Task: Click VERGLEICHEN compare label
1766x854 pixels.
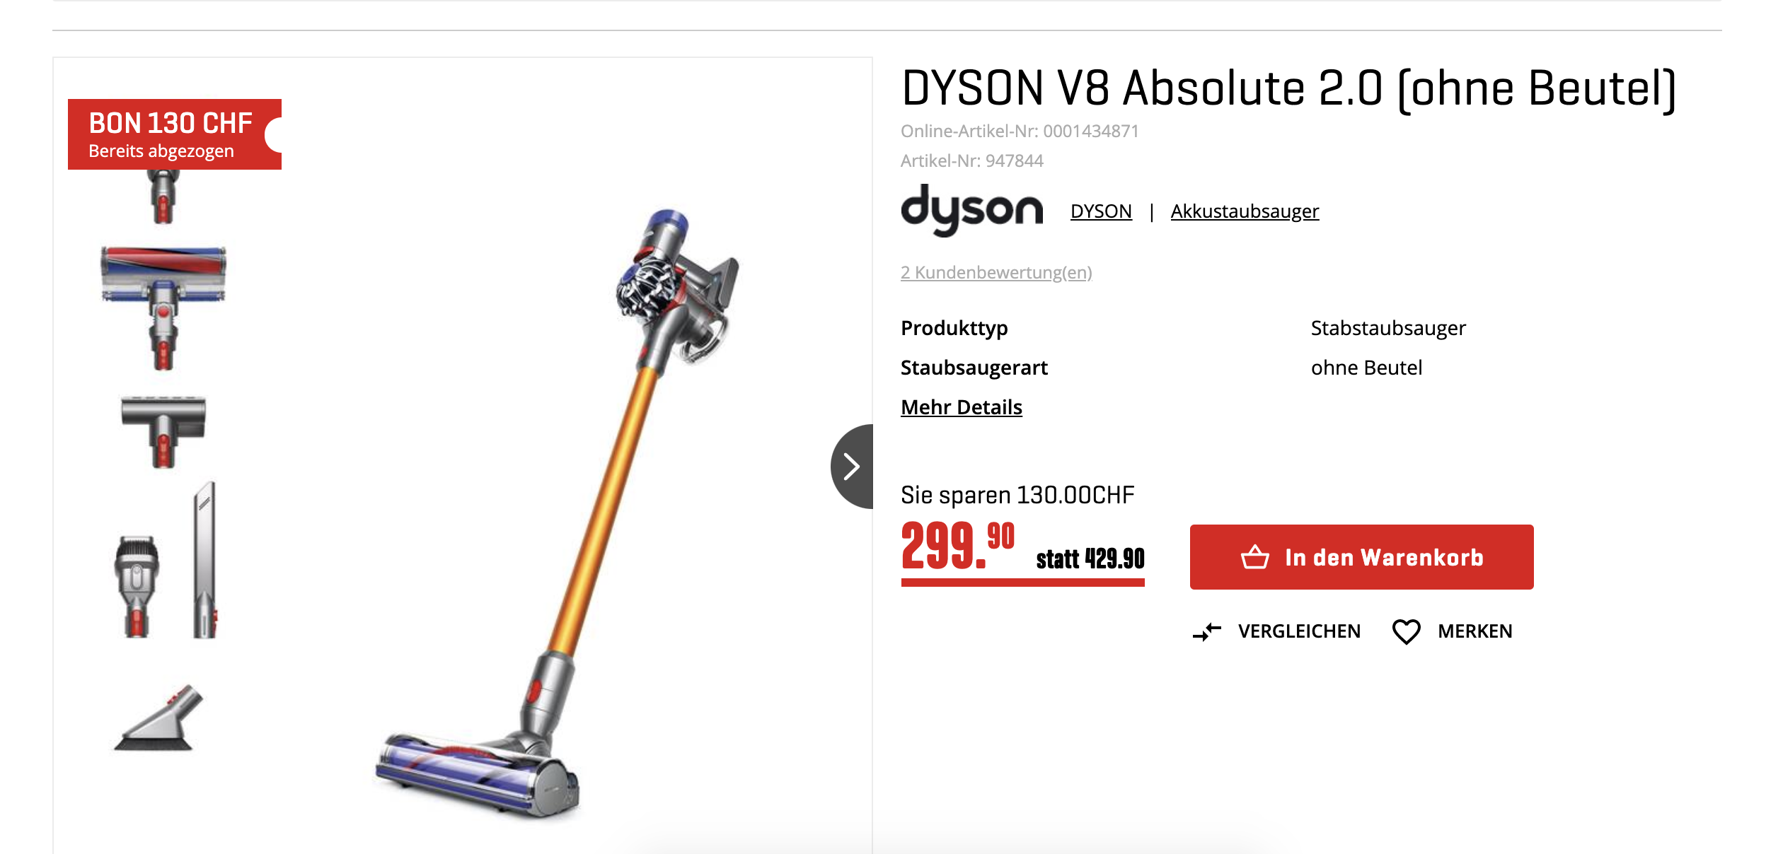Action: coord(1299,631)
